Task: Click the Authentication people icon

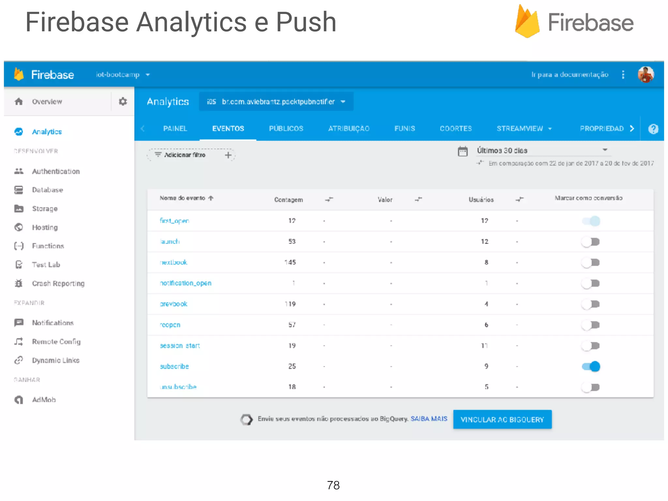Action: click(19, 171)
